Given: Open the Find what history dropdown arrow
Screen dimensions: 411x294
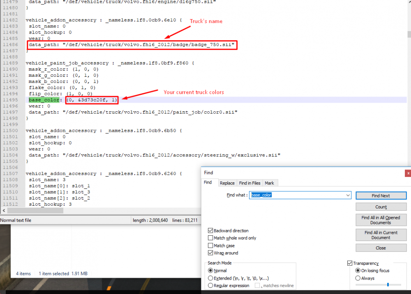Looking at the screenshot, I should [x=348, y=195].
